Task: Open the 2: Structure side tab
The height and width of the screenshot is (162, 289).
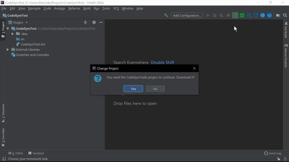Action: click(x=3, y=113)
